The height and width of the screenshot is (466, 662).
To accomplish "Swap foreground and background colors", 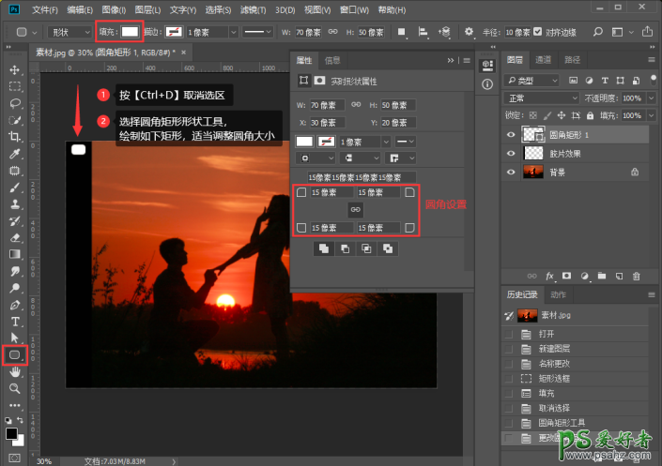I will pos(20,420).
